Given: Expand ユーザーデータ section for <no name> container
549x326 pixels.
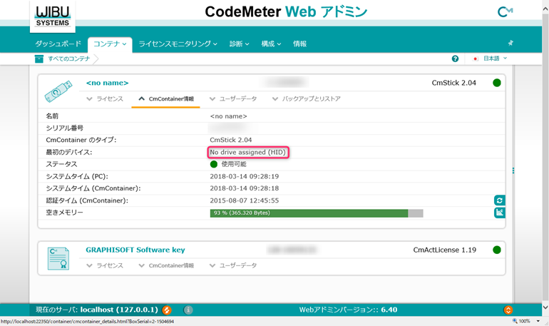Looking at the screenshot, I should 233,98.
